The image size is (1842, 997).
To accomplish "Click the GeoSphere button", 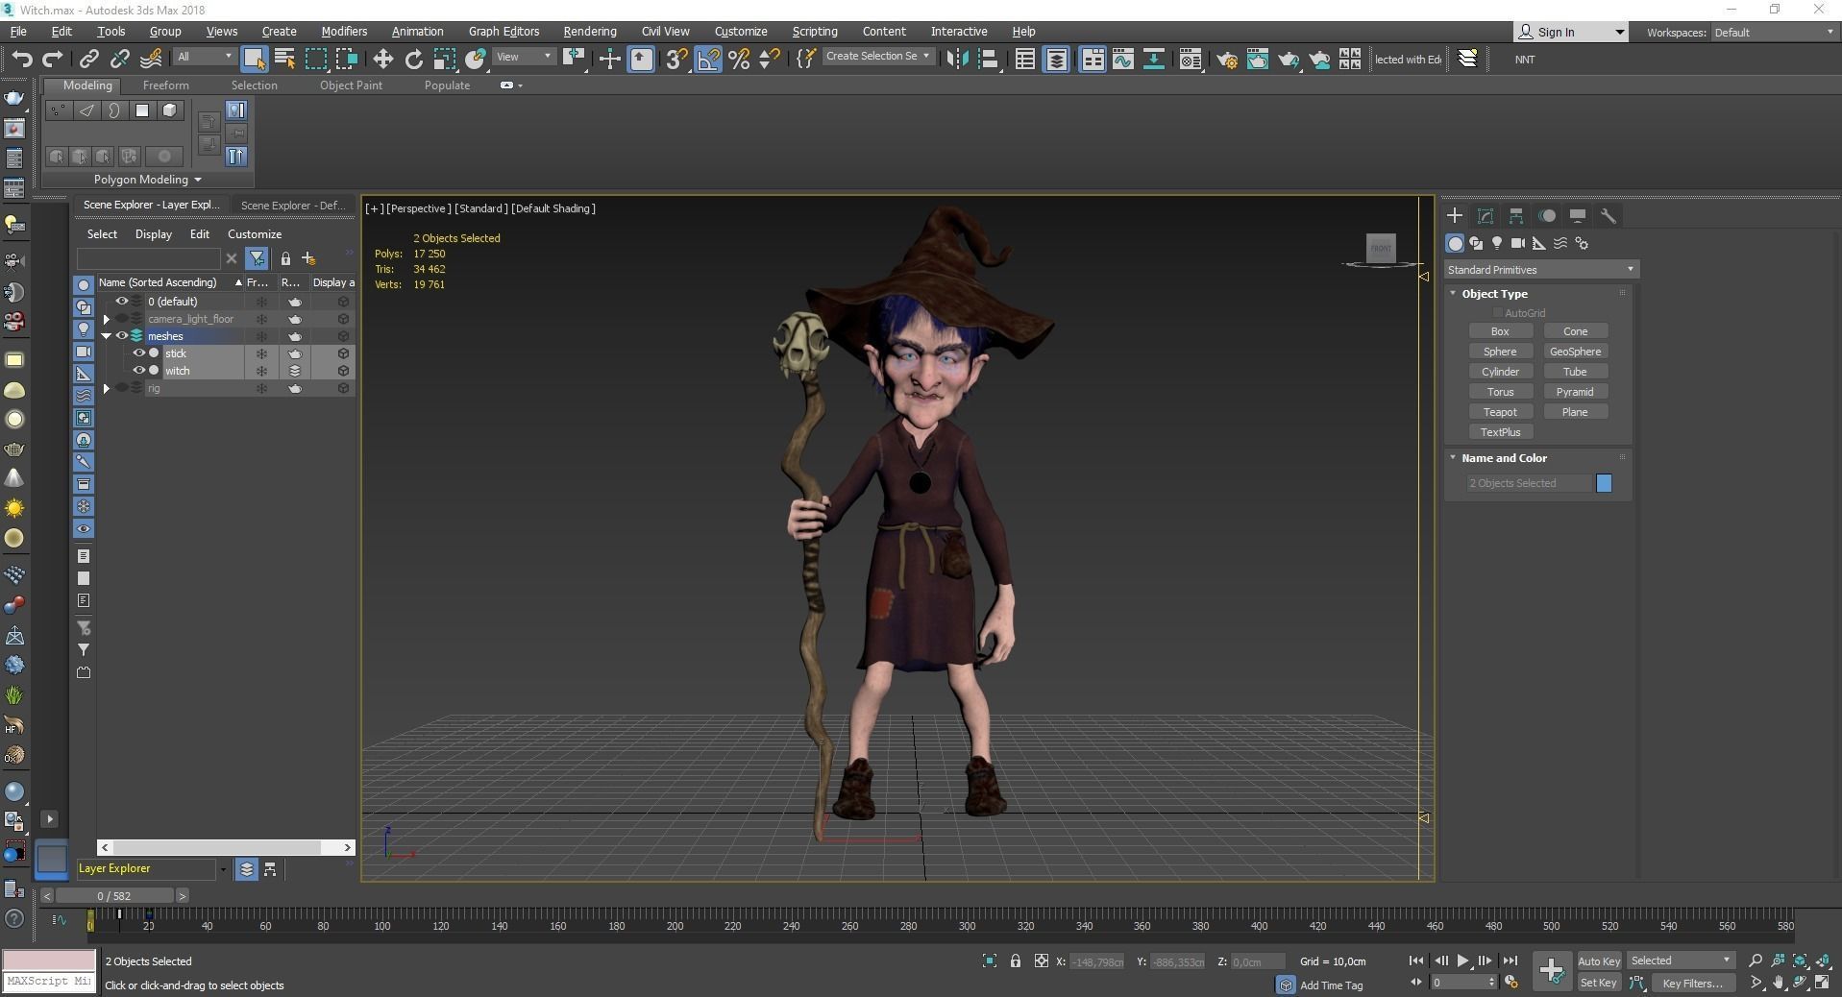I will click(x=1575, y=352).
